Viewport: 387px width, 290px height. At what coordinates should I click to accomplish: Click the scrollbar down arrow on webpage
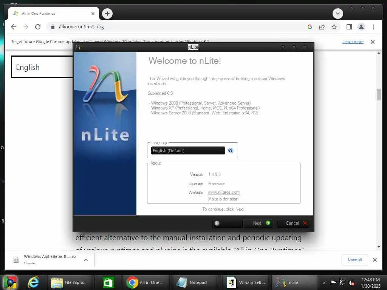click(379, 247)
